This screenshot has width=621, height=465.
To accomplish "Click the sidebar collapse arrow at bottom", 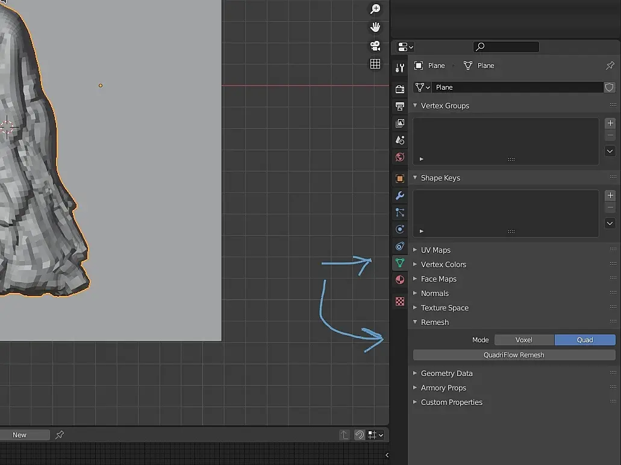I will (x=387, y=455).
